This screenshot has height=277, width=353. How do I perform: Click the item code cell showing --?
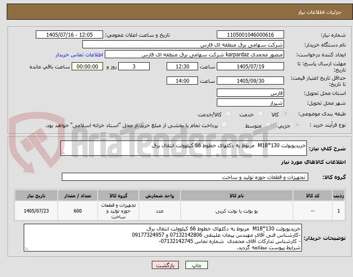point(313,211)
